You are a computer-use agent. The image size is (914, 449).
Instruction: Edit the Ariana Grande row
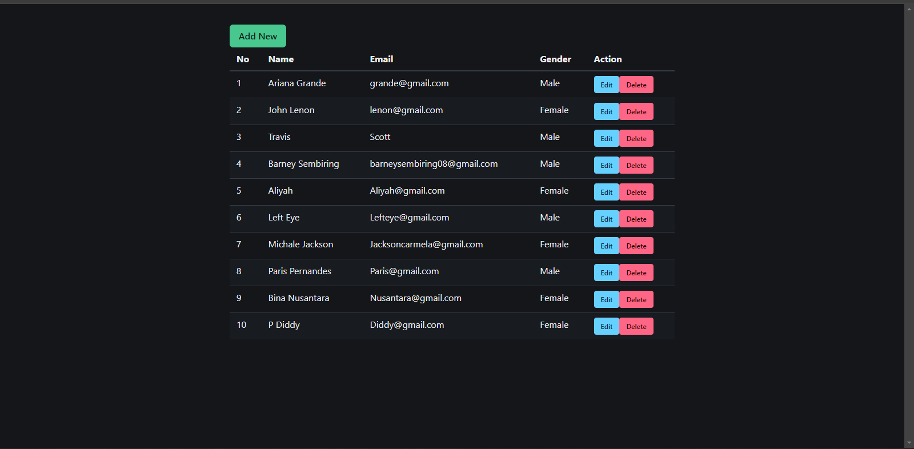606,85
